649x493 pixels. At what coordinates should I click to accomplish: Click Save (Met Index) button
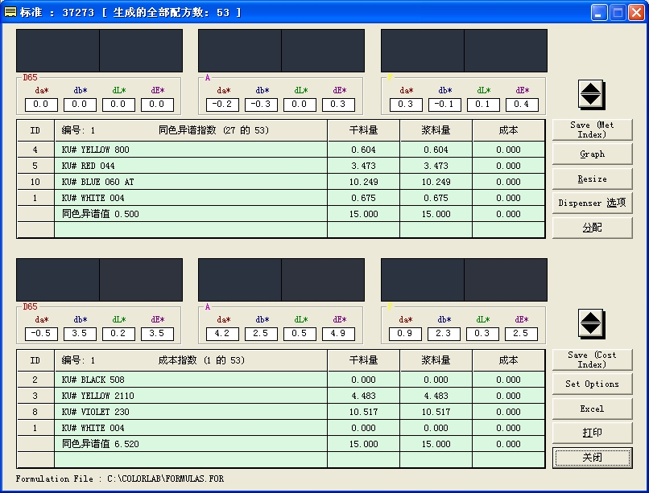pyautogui.click(x=592, y=129)
